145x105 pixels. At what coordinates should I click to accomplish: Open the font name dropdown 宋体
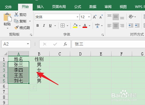(77, 17)
